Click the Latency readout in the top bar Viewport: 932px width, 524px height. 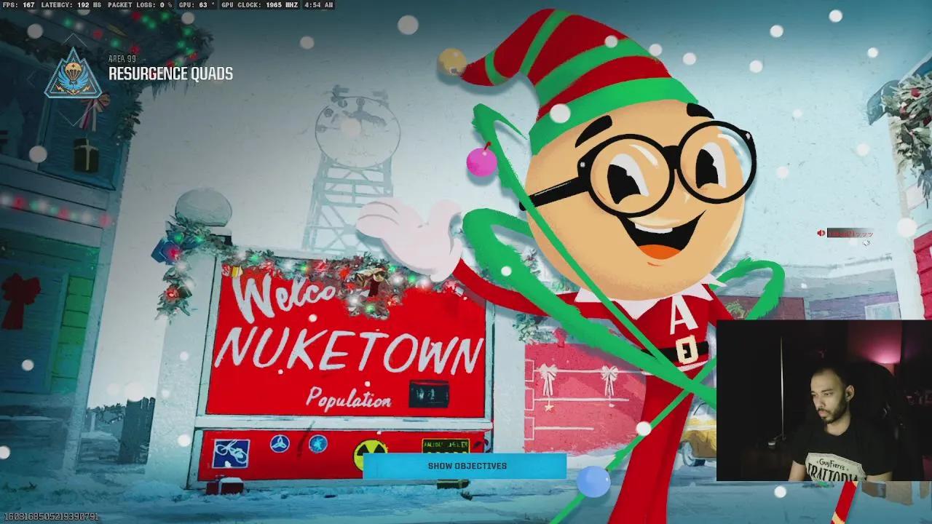71,5
